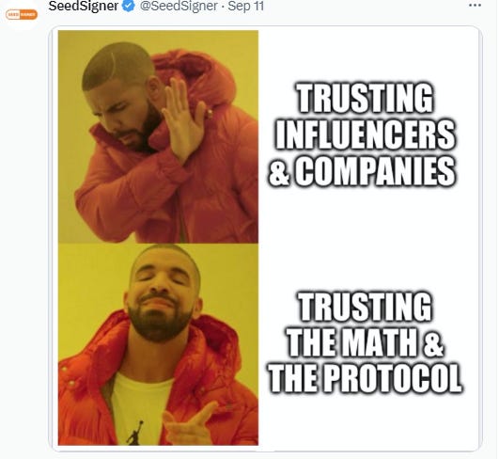Select the bottom Drake approving panel
The image size is (499, 459).
point(158,344)
